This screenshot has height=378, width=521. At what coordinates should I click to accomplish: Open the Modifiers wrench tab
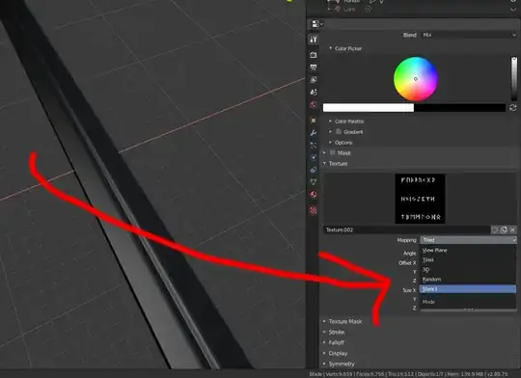[313, 133]
